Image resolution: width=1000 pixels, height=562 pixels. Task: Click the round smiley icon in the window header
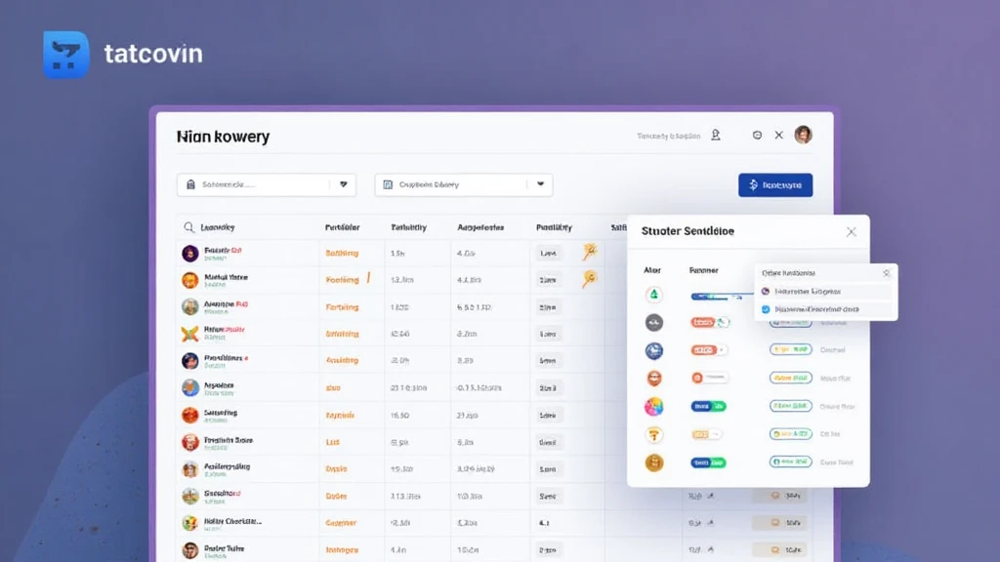point(757,135)
